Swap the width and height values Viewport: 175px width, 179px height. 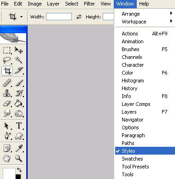click(79, 17)
